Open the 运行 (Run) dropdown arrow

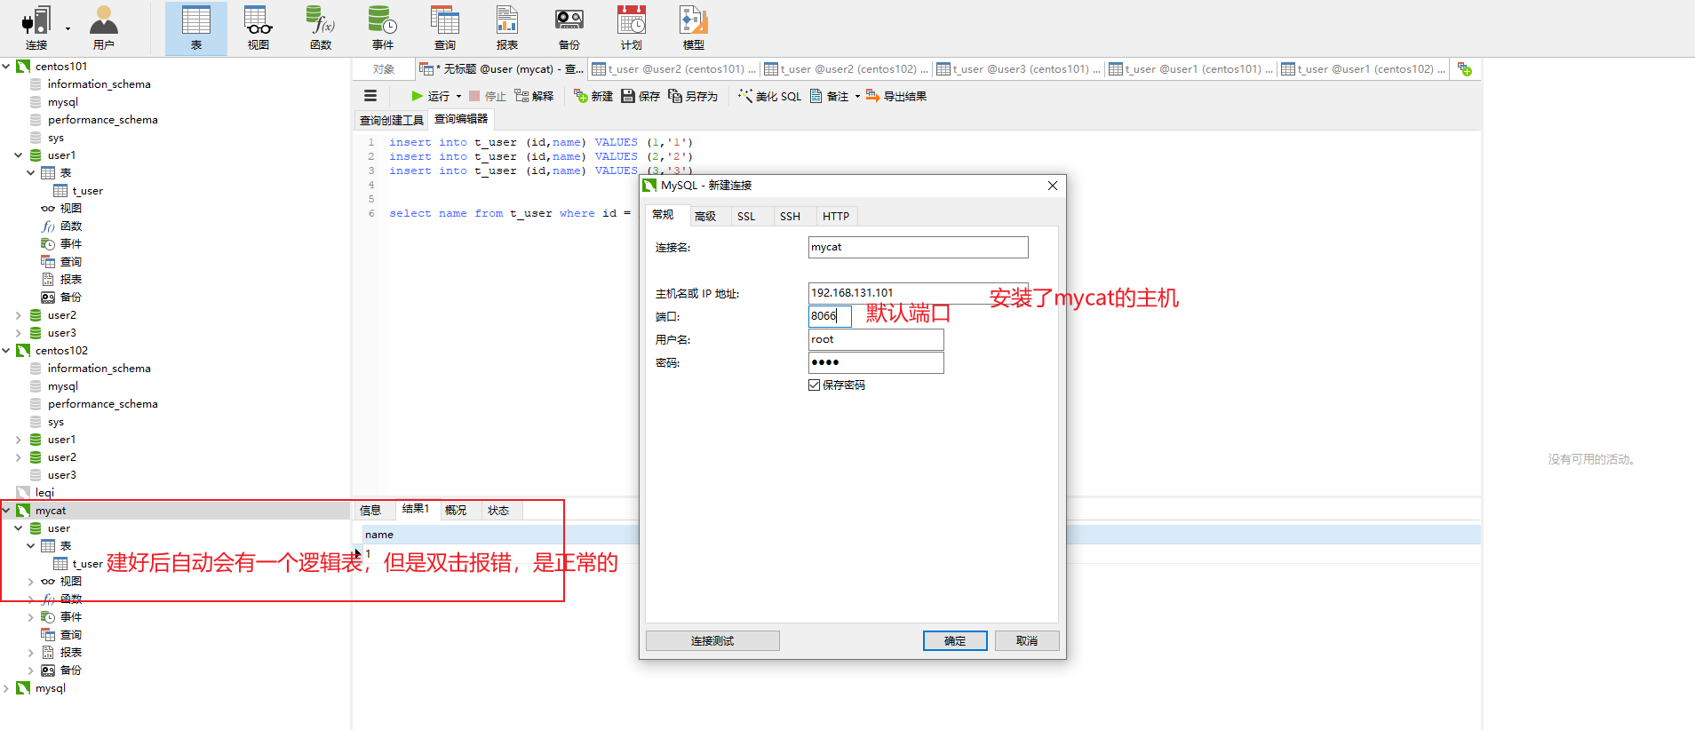click(x=458, y=96)
